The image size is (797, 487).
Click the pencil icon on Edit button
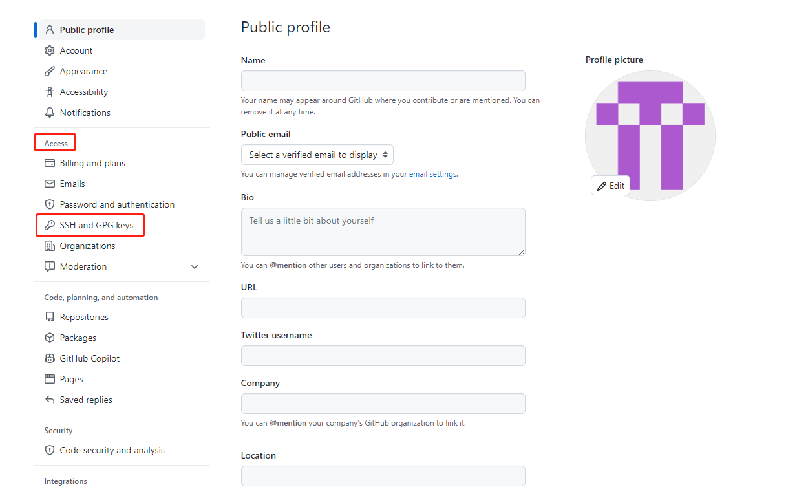pos(602,186)
